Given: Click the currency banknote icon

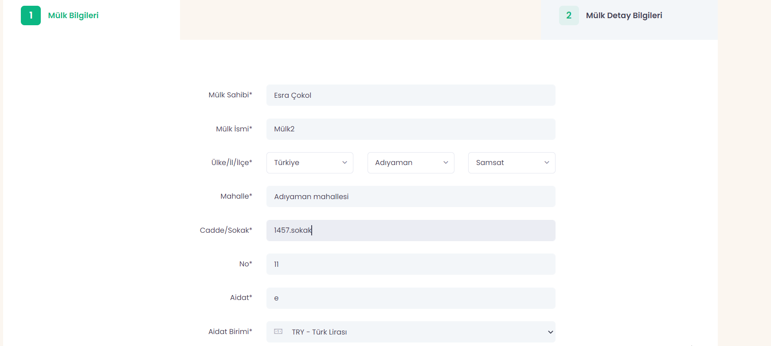Looking at the screenshot, I should coord(278,331).
